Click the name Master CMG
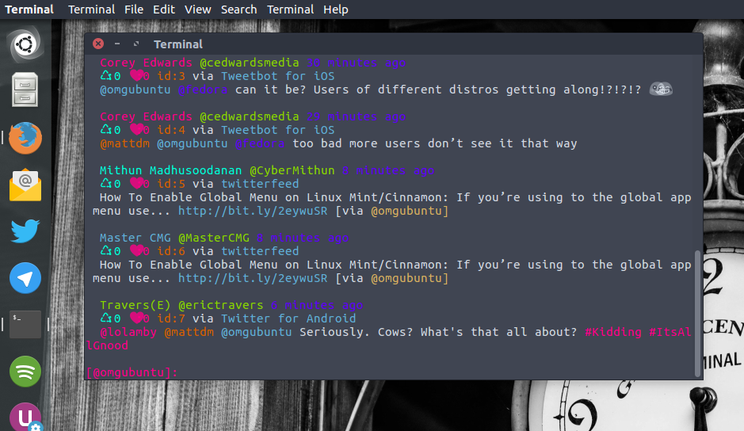744x431 pixels. tap(135, 238)
